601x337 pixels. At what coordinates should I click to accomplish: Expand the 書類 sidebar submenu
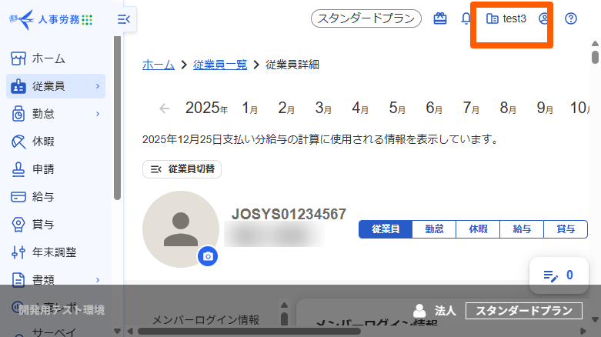click(x=97, y=279)
